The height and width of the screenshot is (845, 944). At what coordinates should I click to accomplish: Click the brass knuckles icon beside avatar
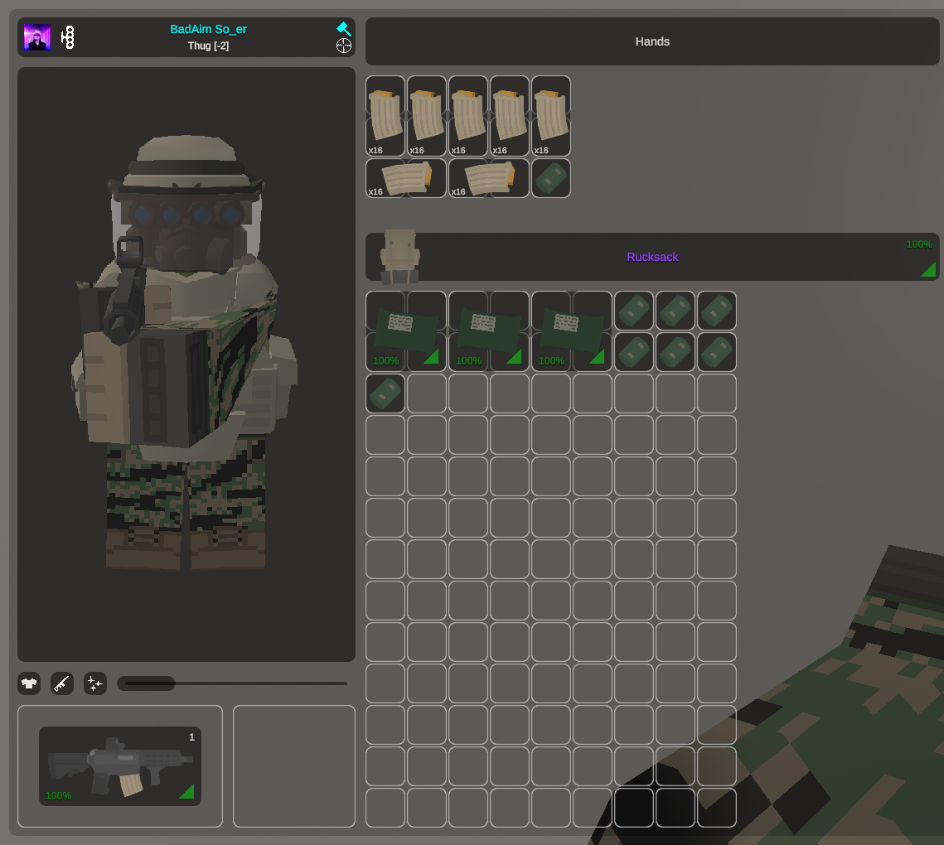tap(68, 37)
